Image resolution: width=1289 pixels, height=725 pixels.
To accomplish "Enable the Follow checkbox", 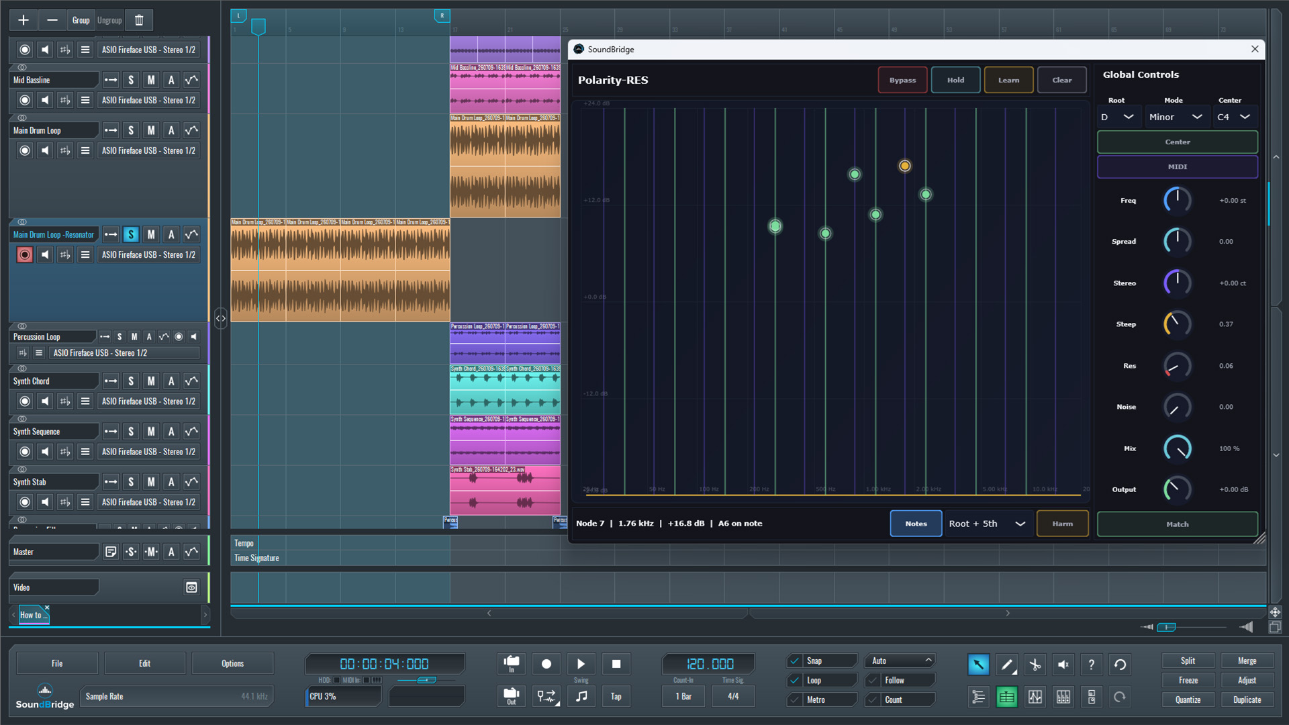I will coord(873,680).
